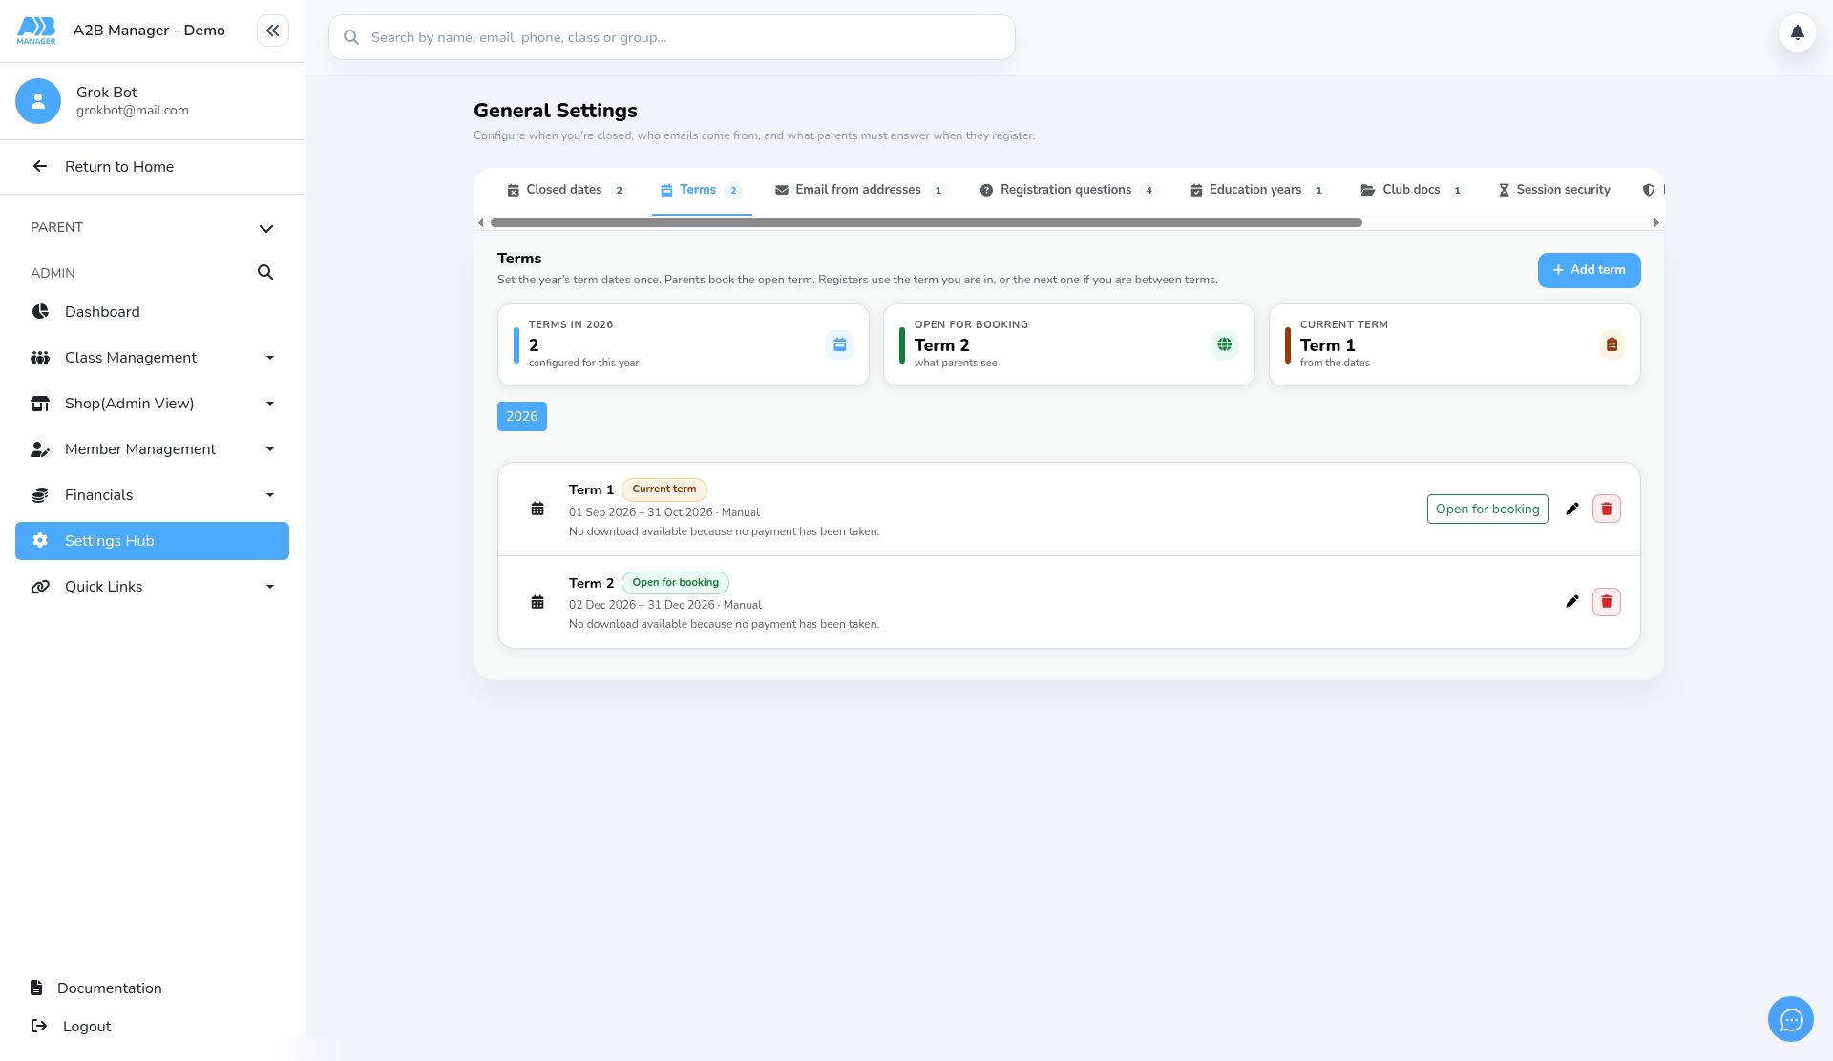
Task: Expand the PARENT section chevron
Action: 266,228
